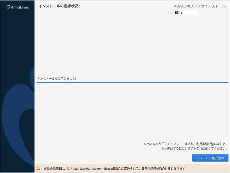The image size is (230, 173).
Task: Click the '利用開始するにはシステムを再起動してください' line
Action: coord(194,148)
